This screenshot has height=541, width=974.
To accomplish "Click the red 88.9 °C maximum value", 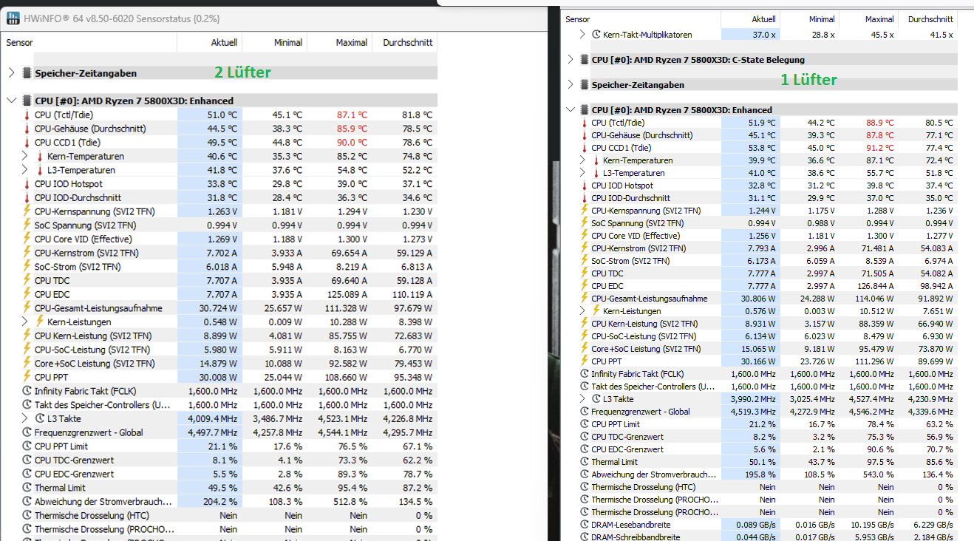I will (879, 123).
